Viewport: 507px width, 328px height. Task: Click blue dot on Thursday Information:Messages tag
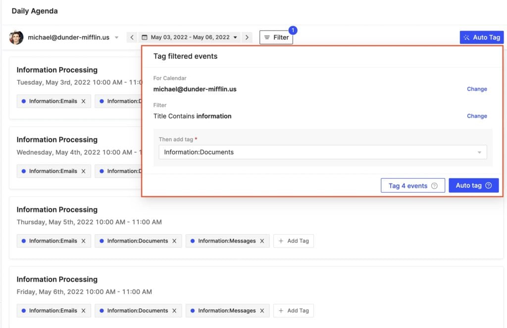(193, 241)
